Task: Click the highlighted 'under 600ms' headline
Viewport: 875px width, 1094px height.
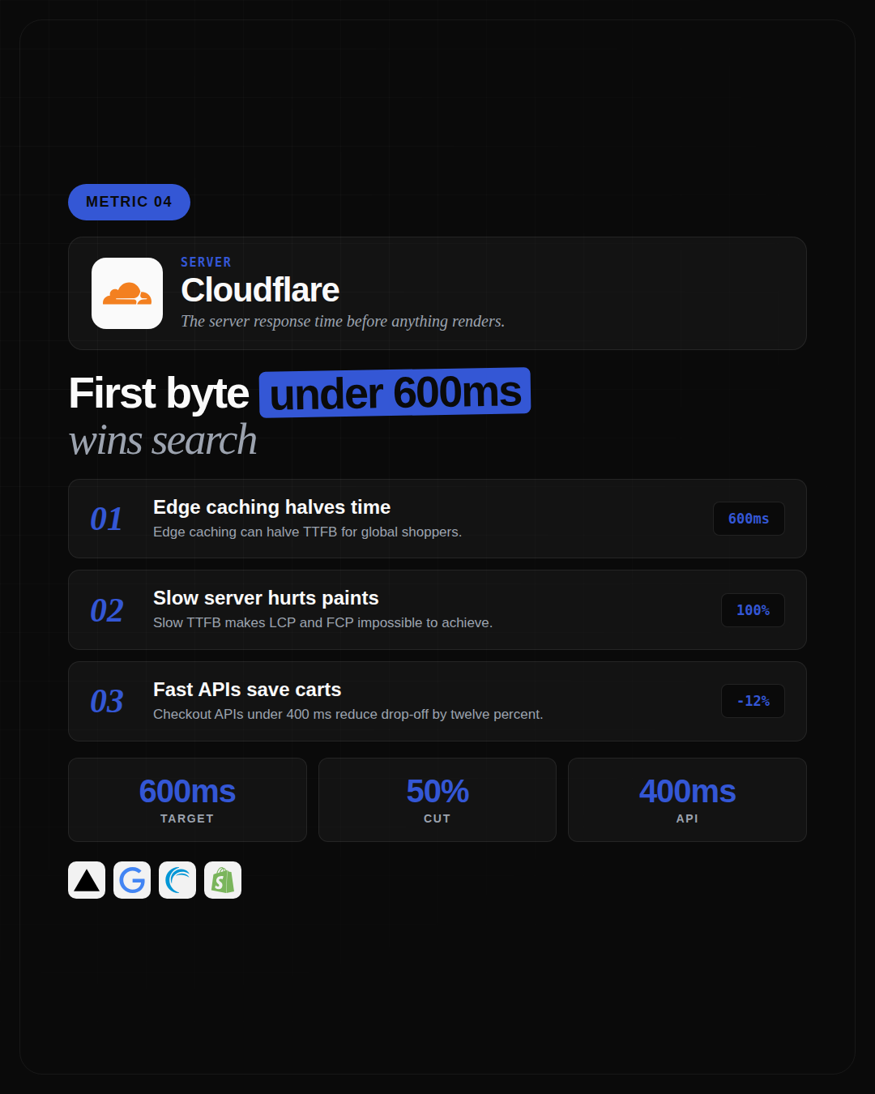Action: coord(395,393)
